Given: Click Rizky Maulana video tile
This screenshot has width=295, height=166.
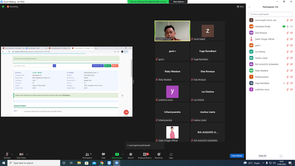Looking at the screenshot, I should point(172,71).
